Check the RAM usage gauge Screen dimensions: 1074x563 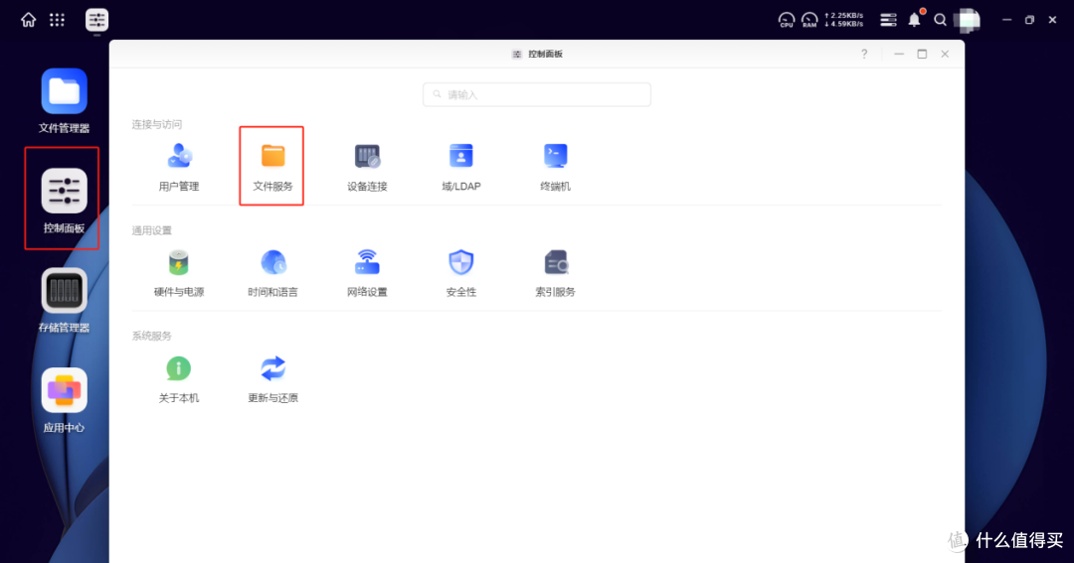click(809, 20)
